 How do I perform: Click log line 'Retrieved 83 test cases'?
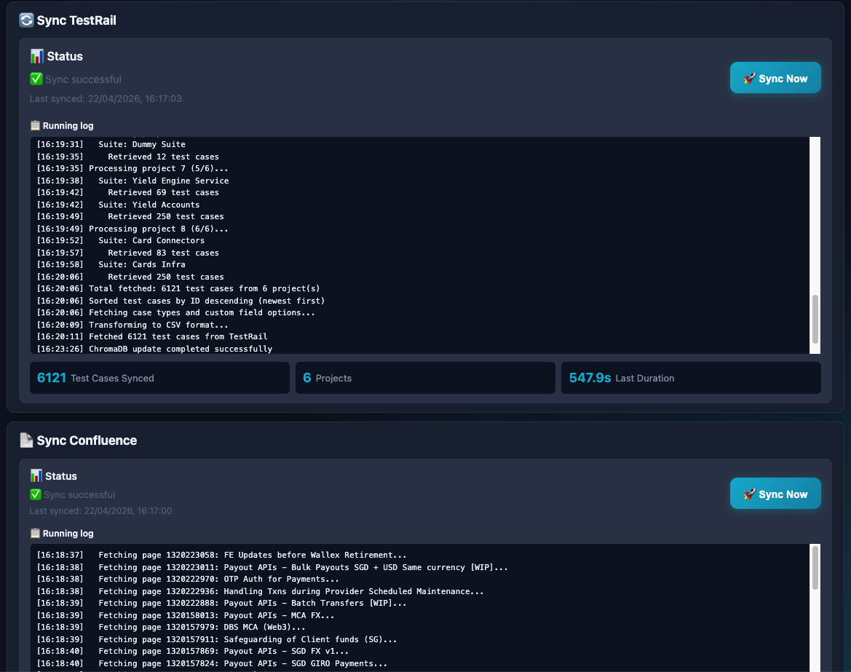(x=128, y=253)
